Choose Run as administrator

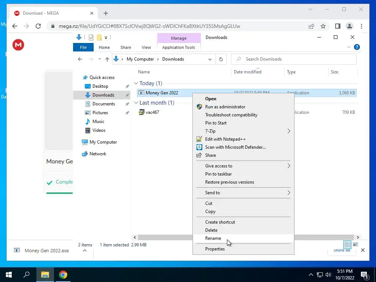[x=243, y=107]
